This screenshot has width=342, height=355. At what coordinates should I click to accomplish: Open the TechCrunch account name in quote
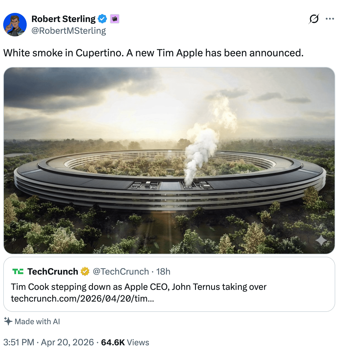53,272
